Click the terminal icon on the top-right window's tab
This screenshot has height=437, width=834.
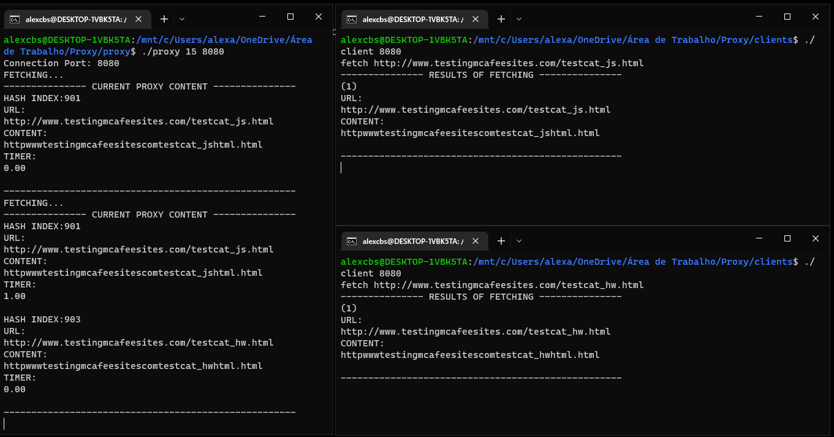tap(352, 19)
